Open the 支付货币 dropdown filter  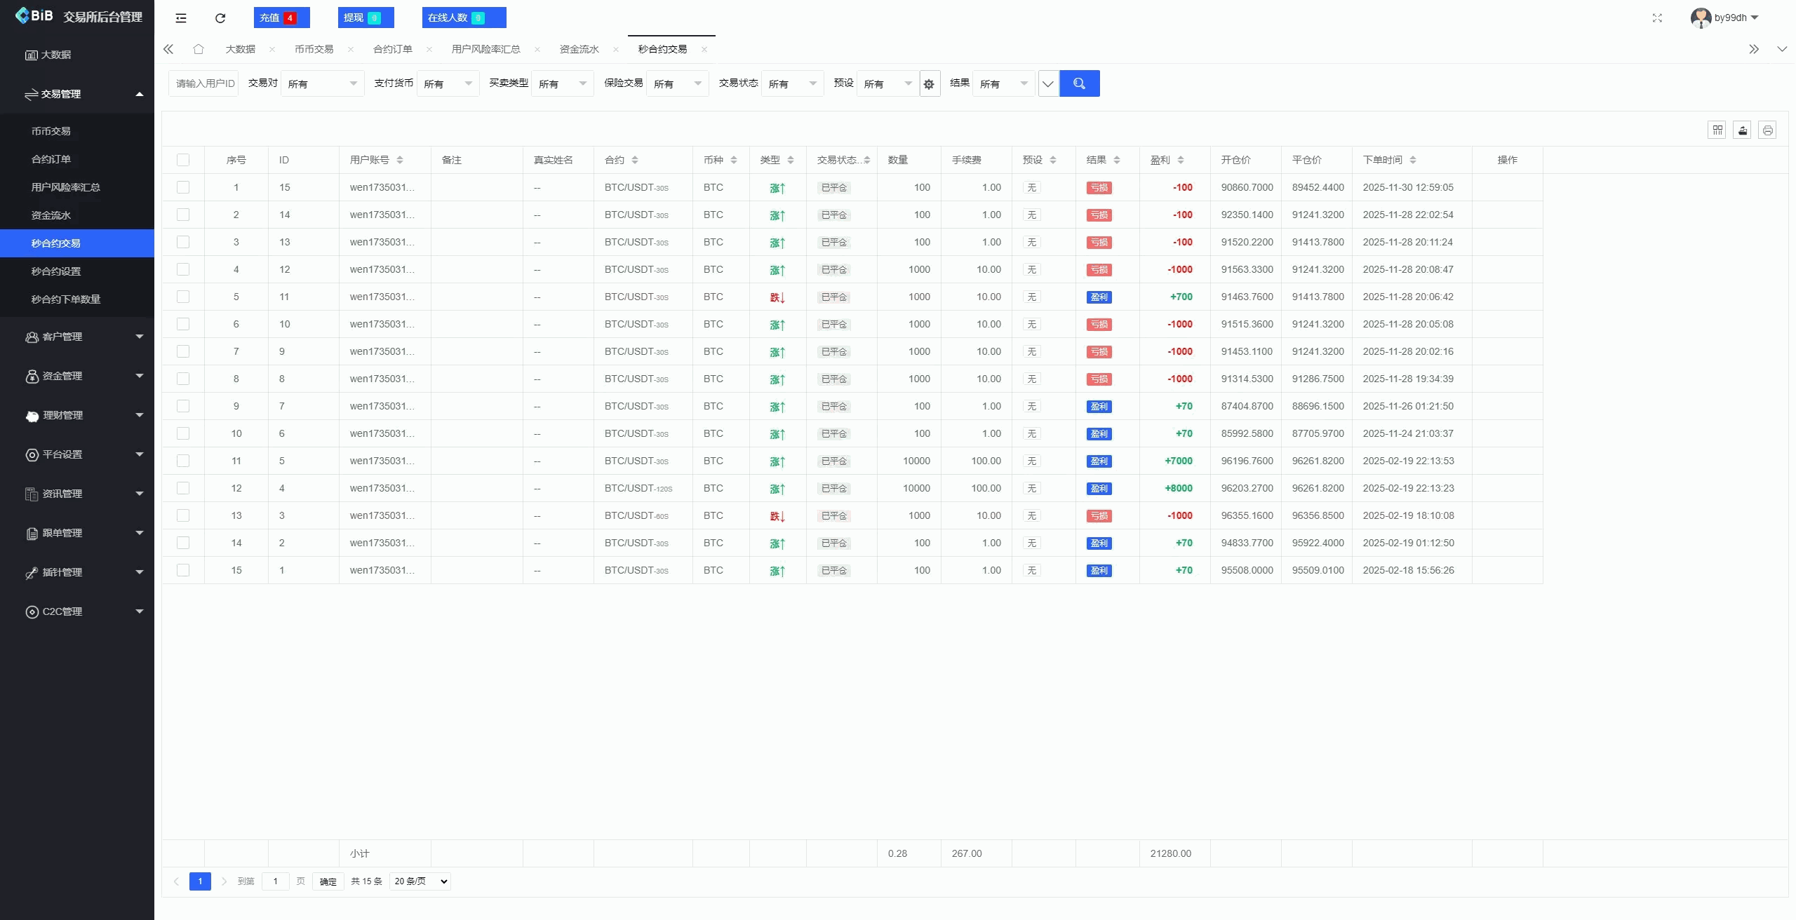point(447,83)
